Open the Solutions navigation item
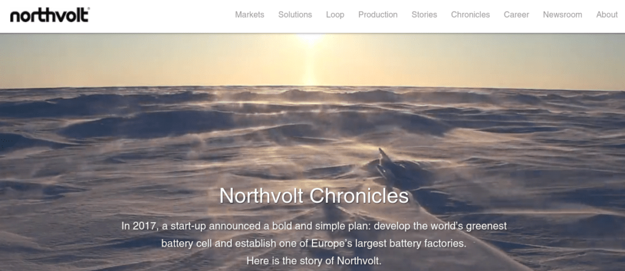Image resolution: width=625 pixels, height=271 pixels. (295, 15)
